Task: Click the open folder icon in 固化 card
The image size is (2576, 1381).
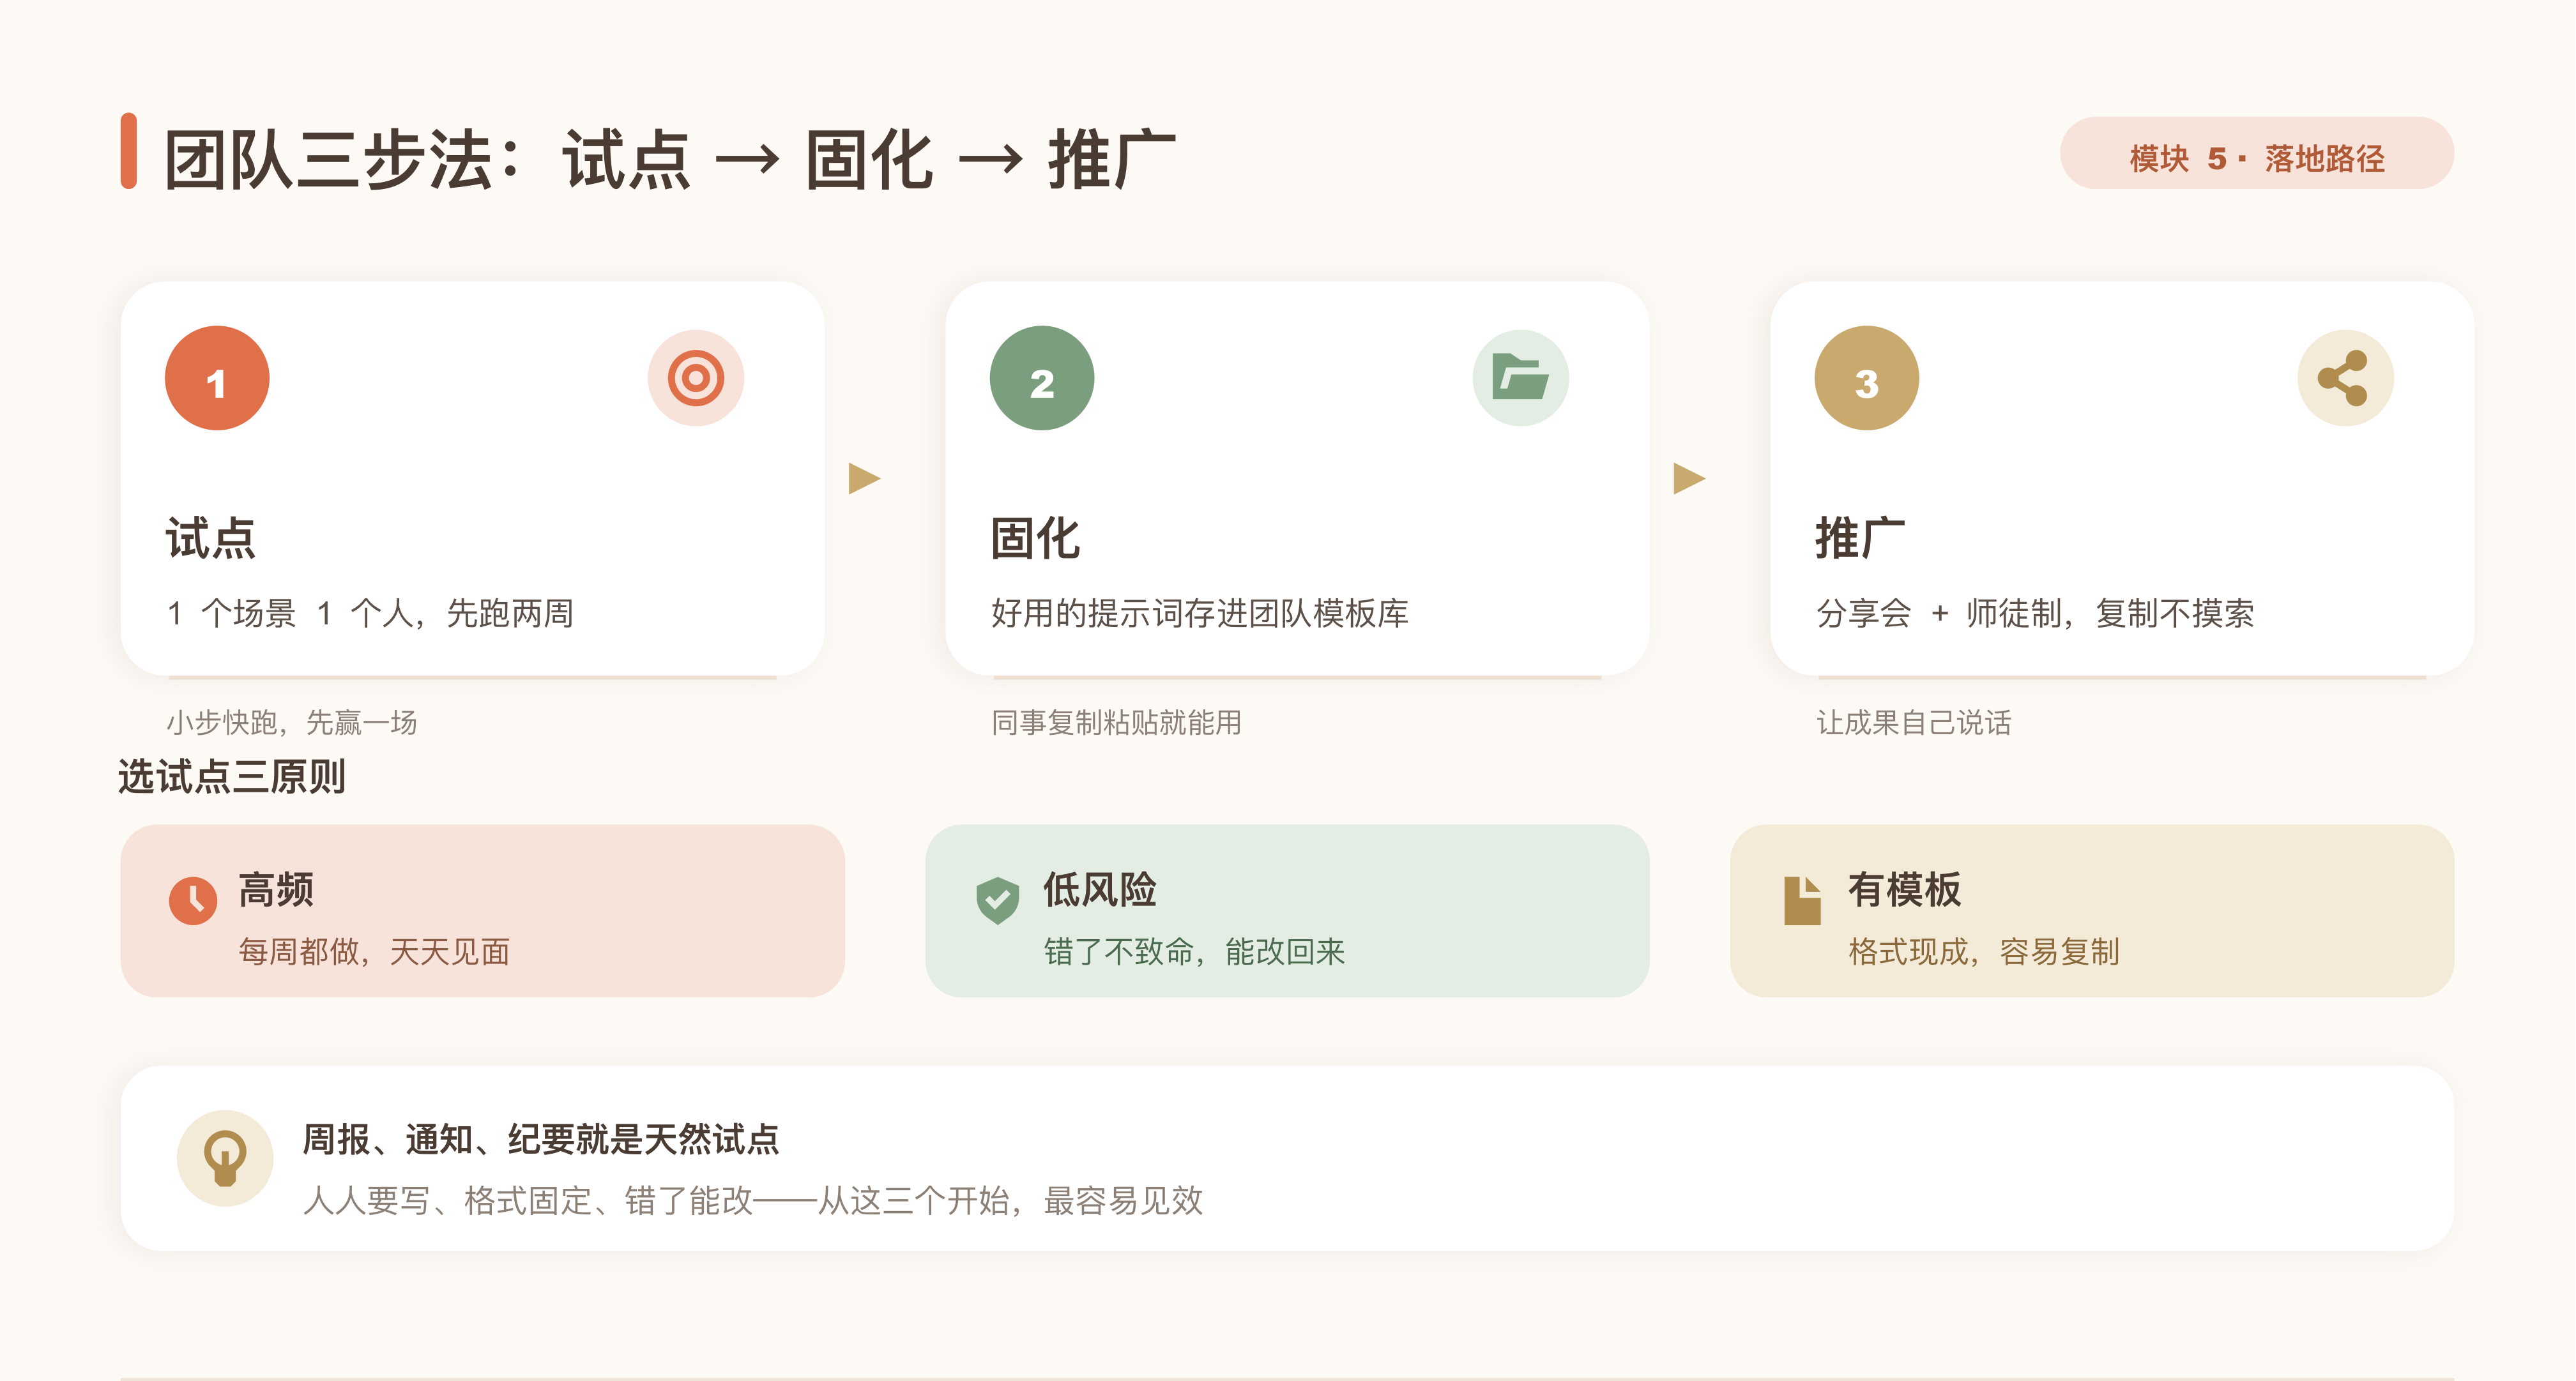Action: coord(1520,379)
